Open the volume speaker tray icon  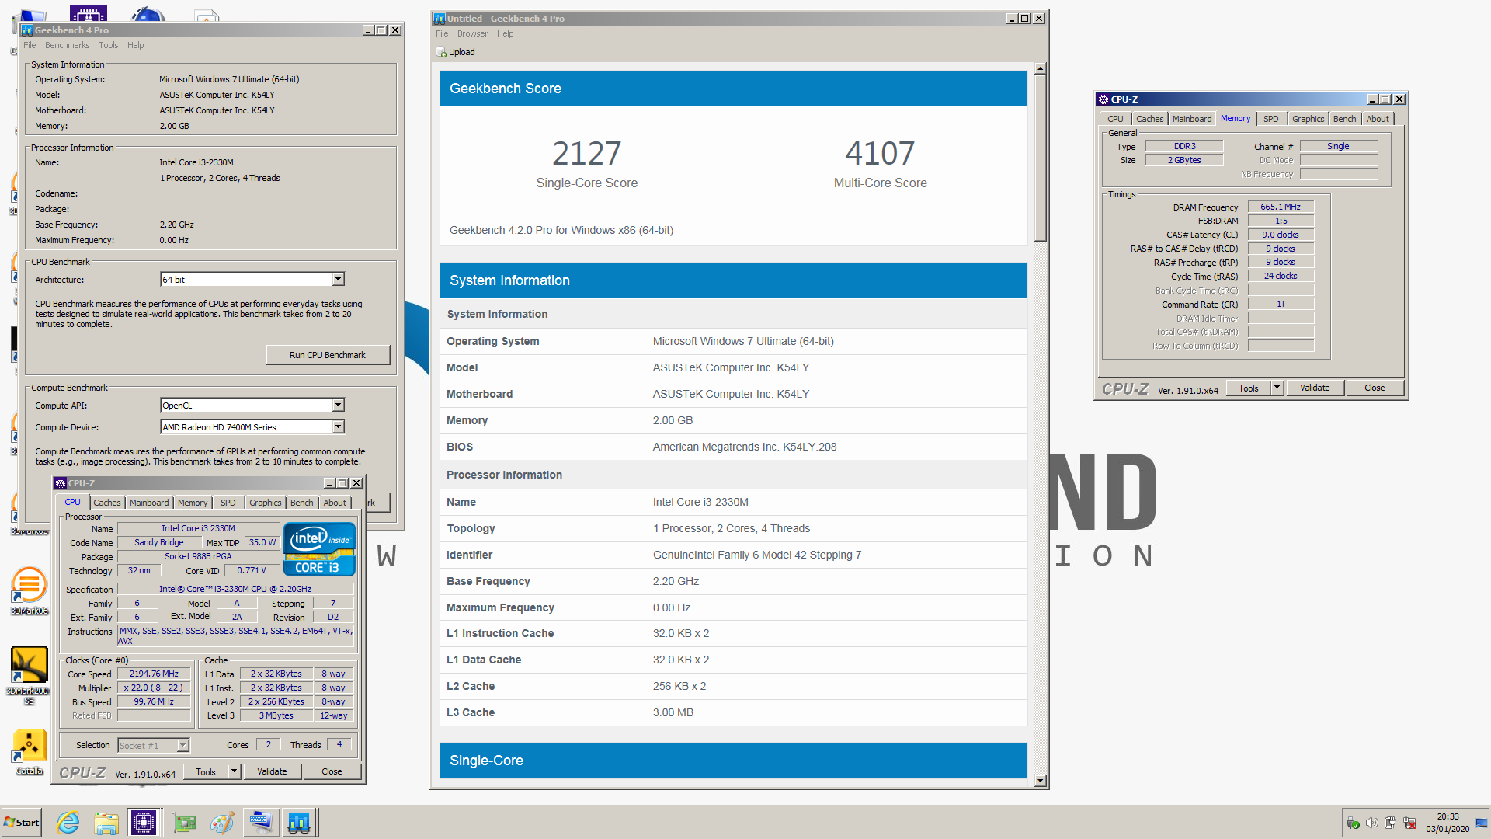(1372, 823)
